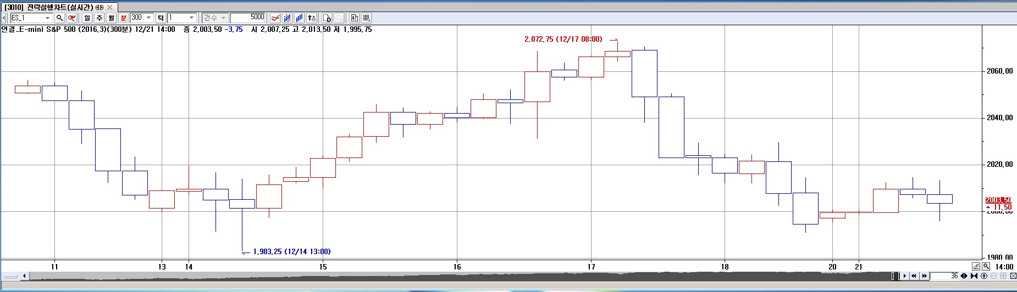Open the candlestick chart settings icon
1017x292 pixels.
[355, 18]
